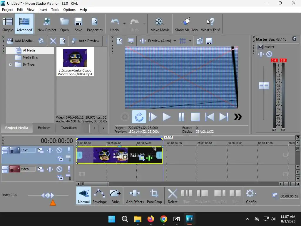This screenshot has height=226, width=301.
Task: Show more transport buttons chevron
Action: 238,117
